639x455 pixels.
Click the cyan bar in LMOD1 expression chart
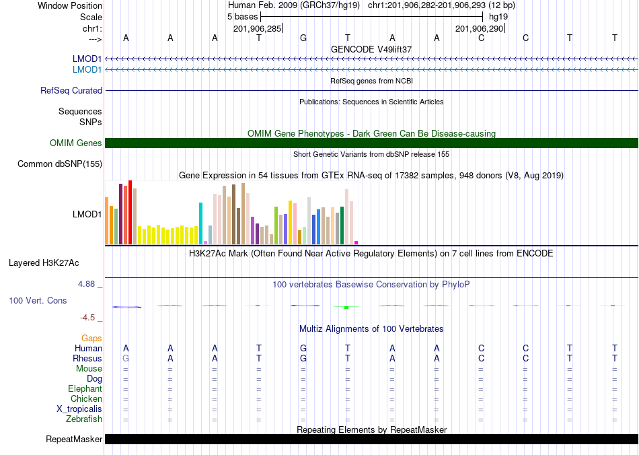[200, 223]
